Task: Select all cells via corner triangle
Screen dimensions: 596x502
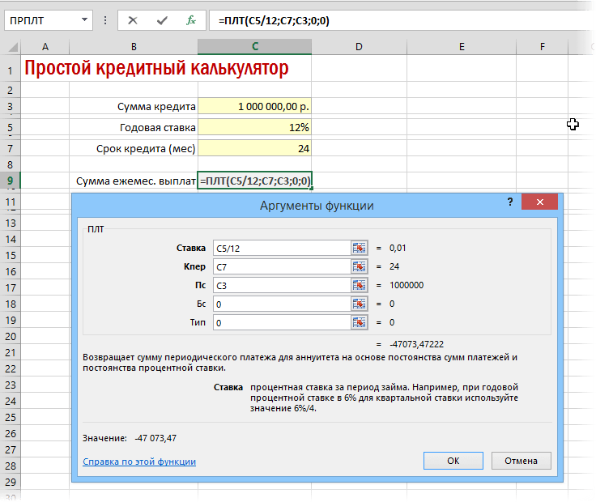Action: tap(13, 47)
